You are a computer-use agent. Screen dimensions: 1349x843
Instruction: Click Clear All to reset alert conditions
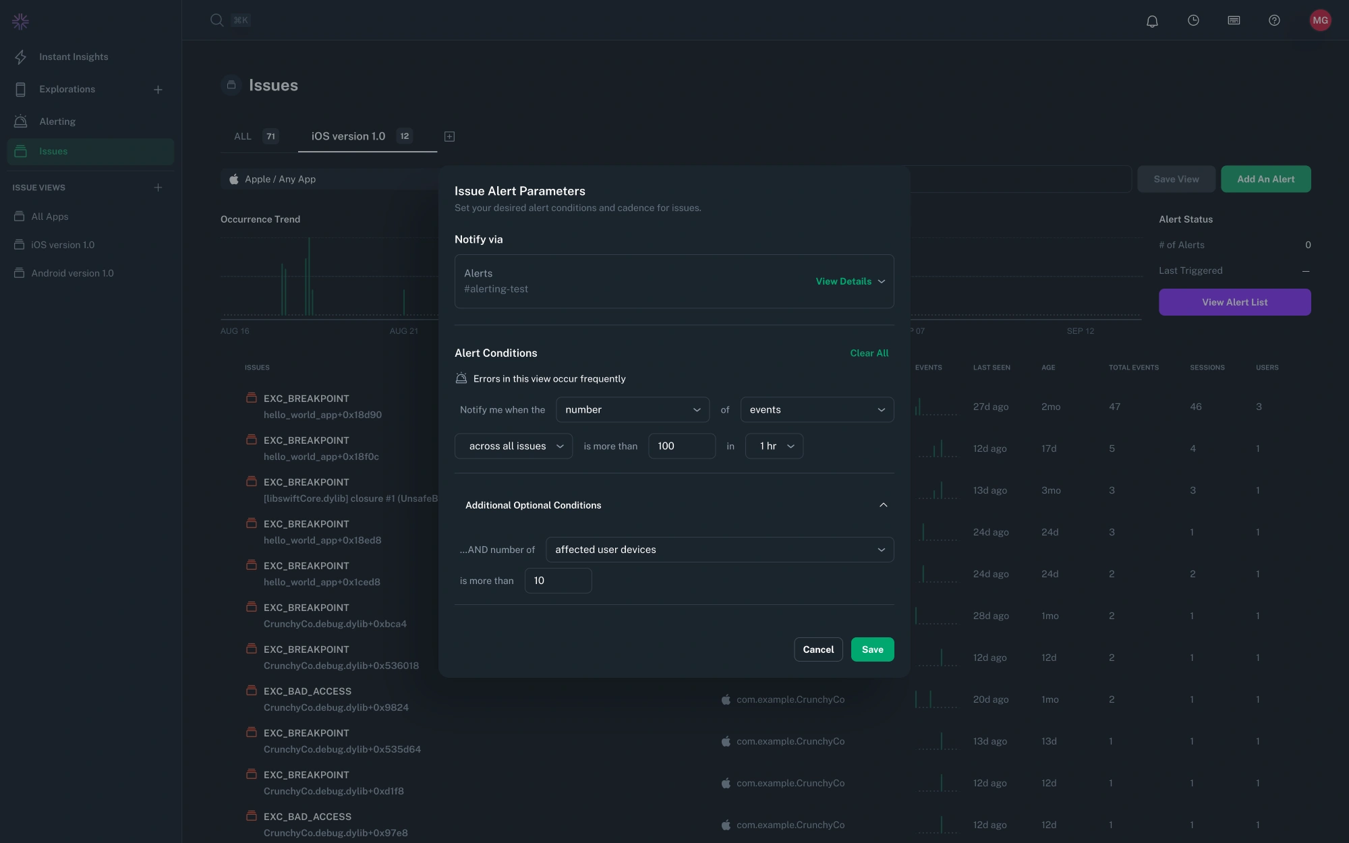pos(869,353)
